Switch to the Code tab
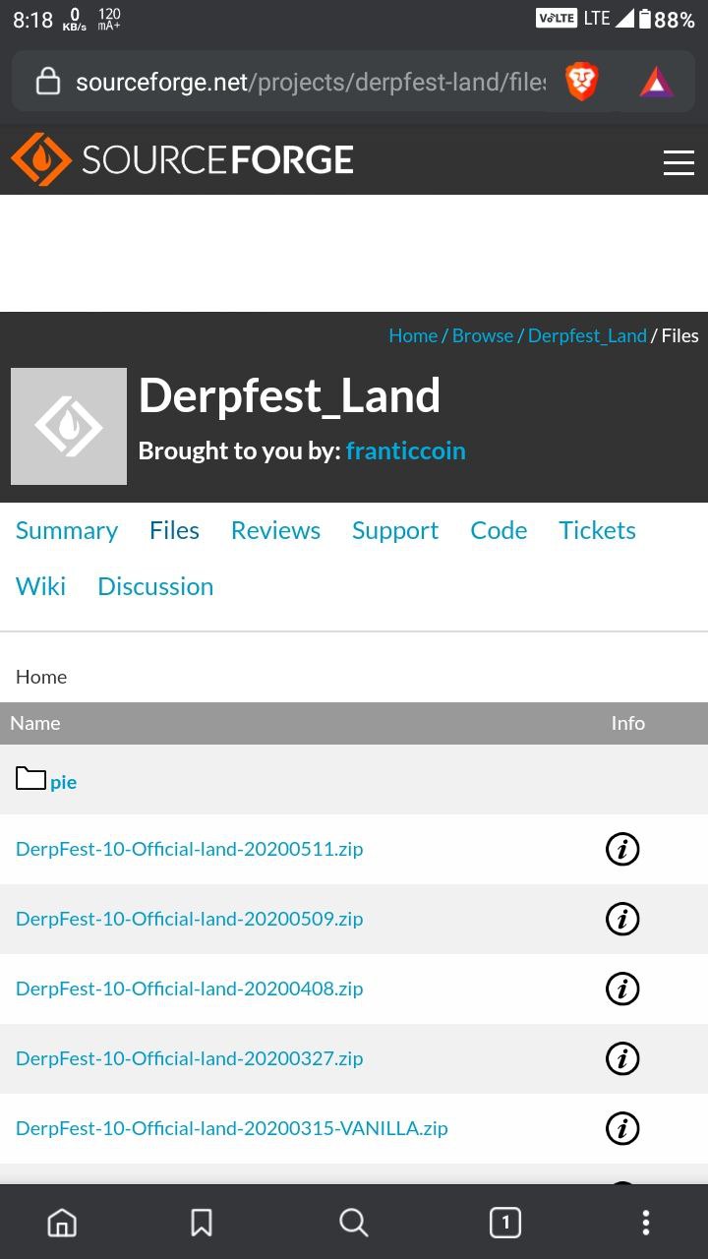The height and width of the screenshot is (1259, 708). (x=499, y=530)
